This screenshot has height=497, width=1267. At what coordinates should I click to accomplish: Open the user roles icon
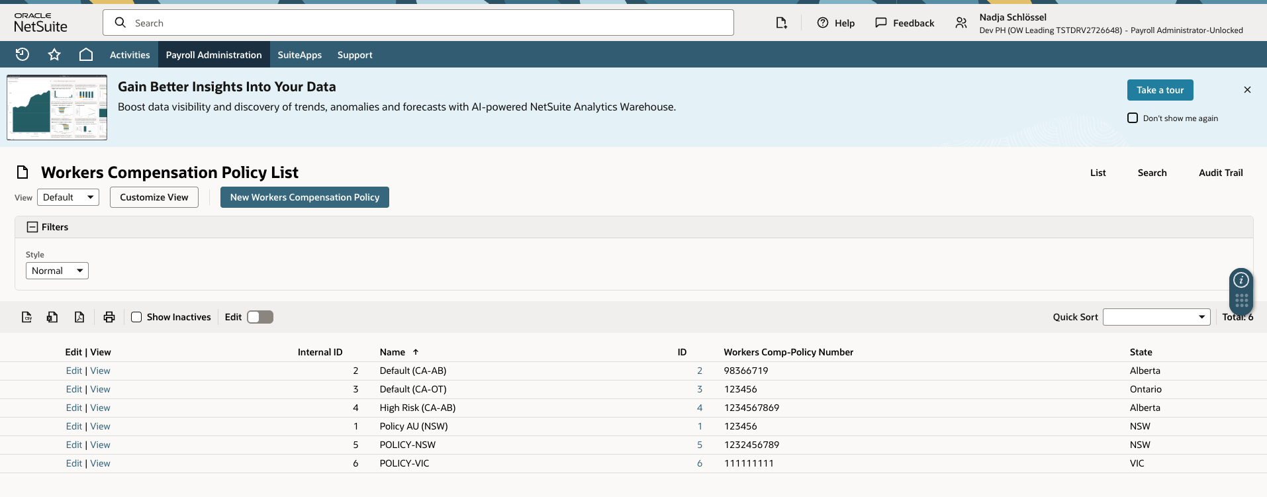pos(961,23)
